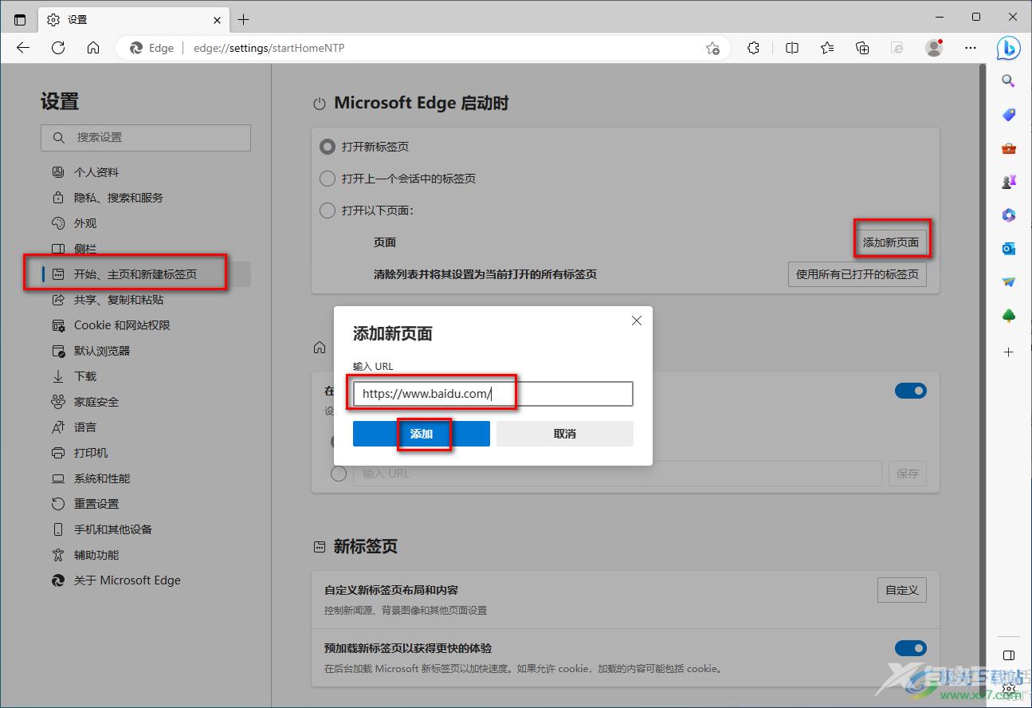
Task: Focus the home button URL field
Action: click(x=618, y=474)
